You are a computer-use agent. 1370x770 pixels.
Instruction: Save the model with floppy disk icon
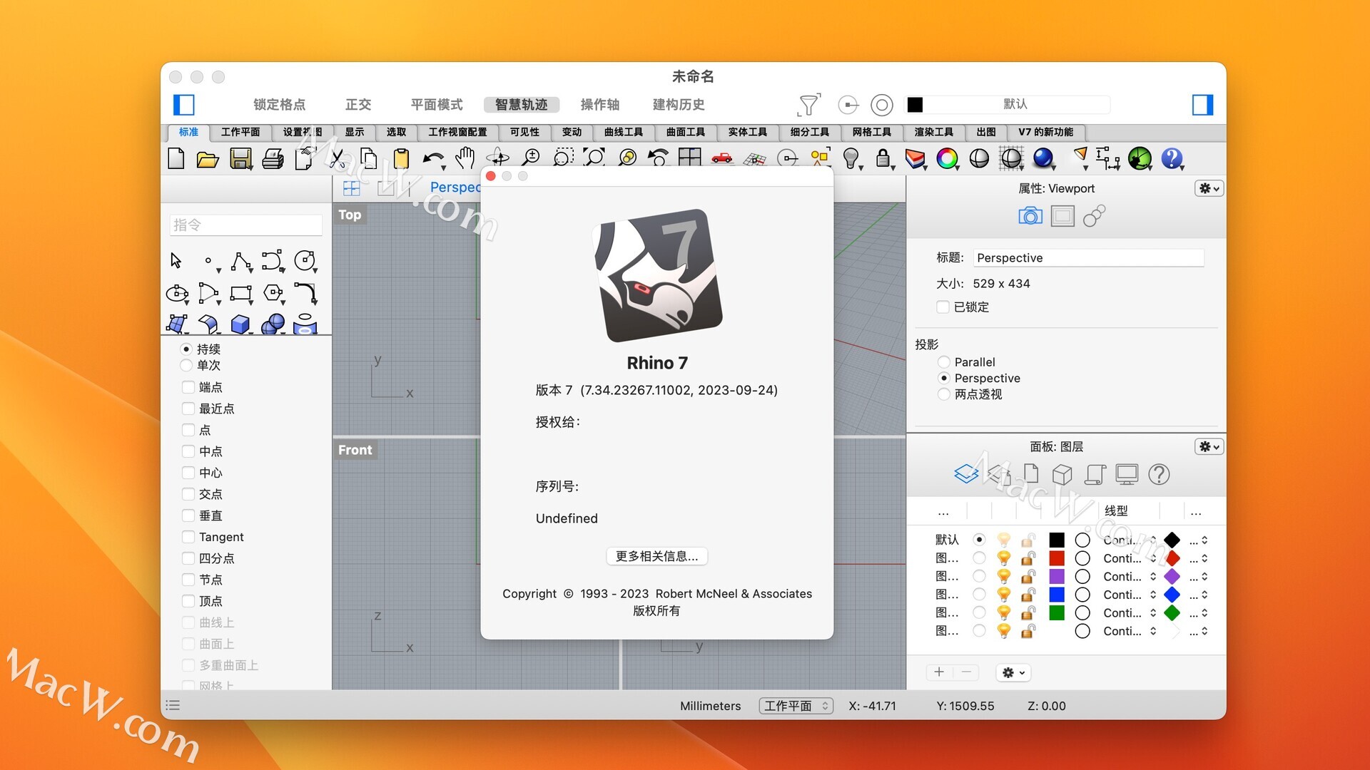coord(241,159)
